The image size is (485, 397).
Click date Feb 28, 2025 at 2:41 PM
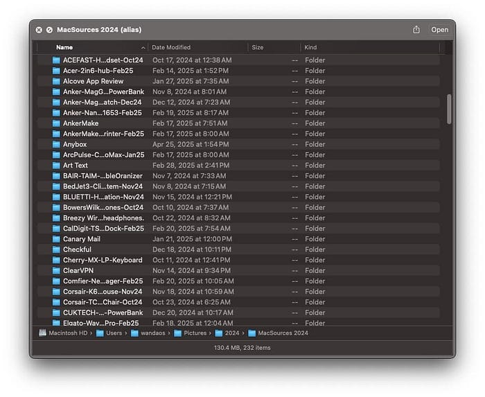[x=191, y=165]
